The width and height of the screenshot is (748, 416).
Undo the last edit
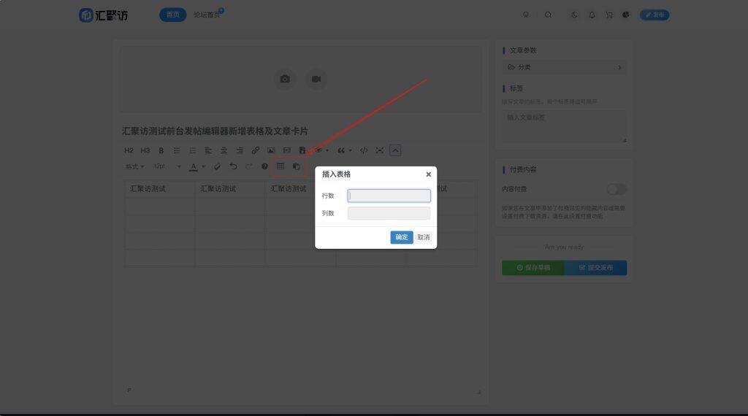coord(233,166)
